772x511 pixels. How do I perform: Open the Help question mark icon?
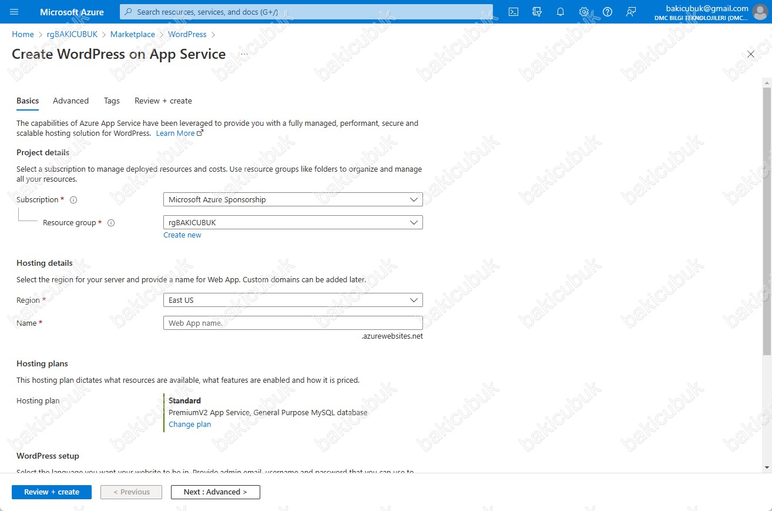click(607, 12)
